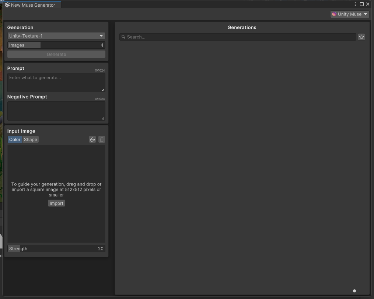Toggle the favorites star filter

click(x=361, y=37)
